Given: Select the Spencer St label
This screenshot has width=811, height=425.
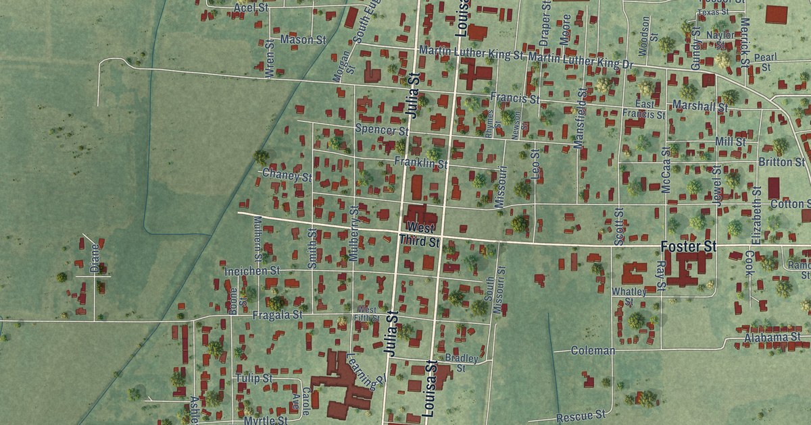Looking at the screenshot, I should pos(382,129).
